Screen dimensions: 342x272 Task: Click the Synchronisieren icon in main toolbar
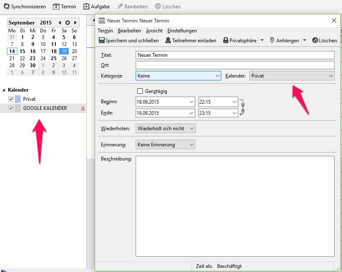[x=7, y=7]
